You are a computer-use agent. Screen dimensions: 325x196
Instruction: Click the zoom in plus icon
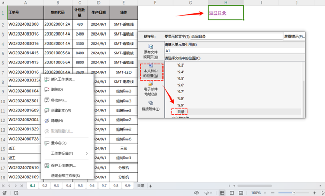click(315, 193)
